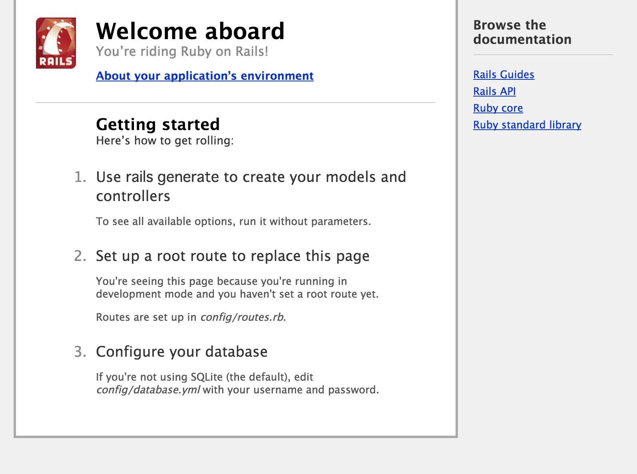Click 'Here's how to get rolling:' text
This screenshot has width=637, height=474.
[x=165, y=140]
